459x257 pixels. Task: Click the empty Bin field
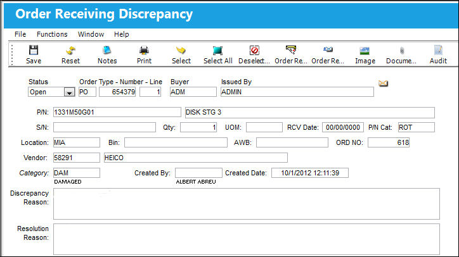click(x=176, y=142)
